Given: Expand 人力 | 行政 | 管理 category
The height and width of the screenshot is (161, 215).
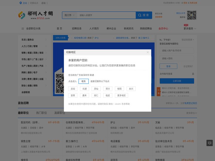Looking at the screenshot, I should coord(34,46).
